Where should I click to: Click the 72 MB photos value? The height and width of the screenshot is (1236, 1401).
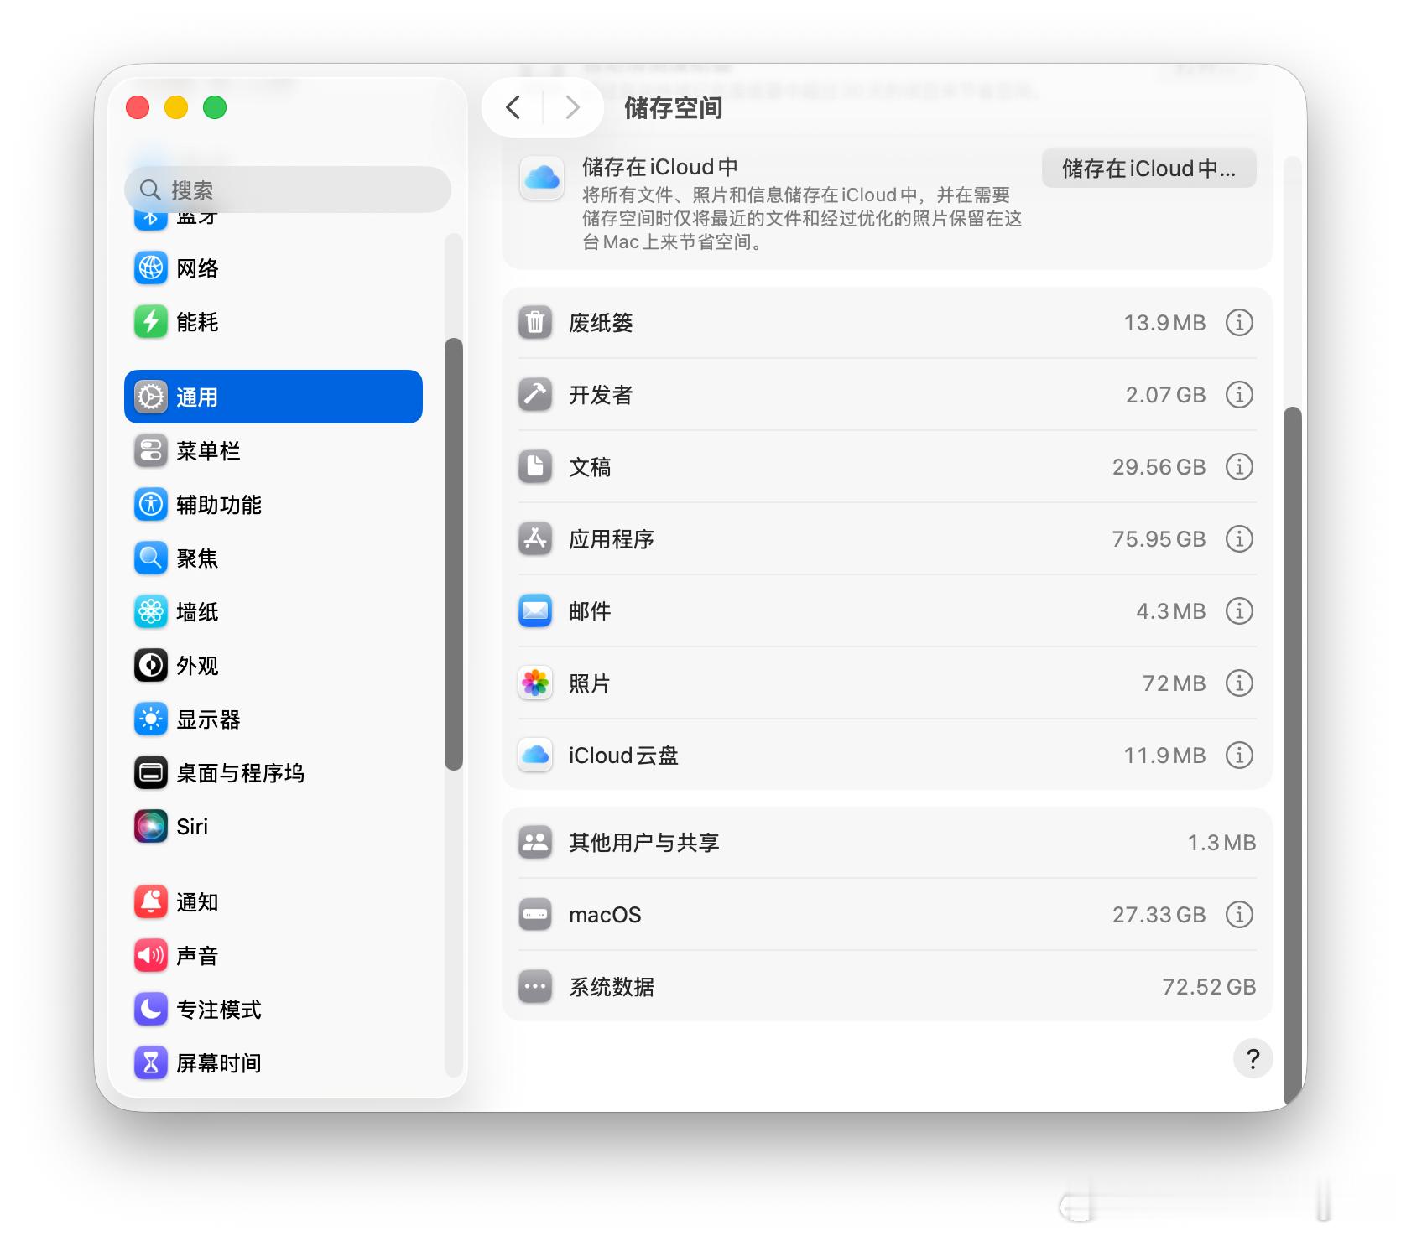(1174, 683)
